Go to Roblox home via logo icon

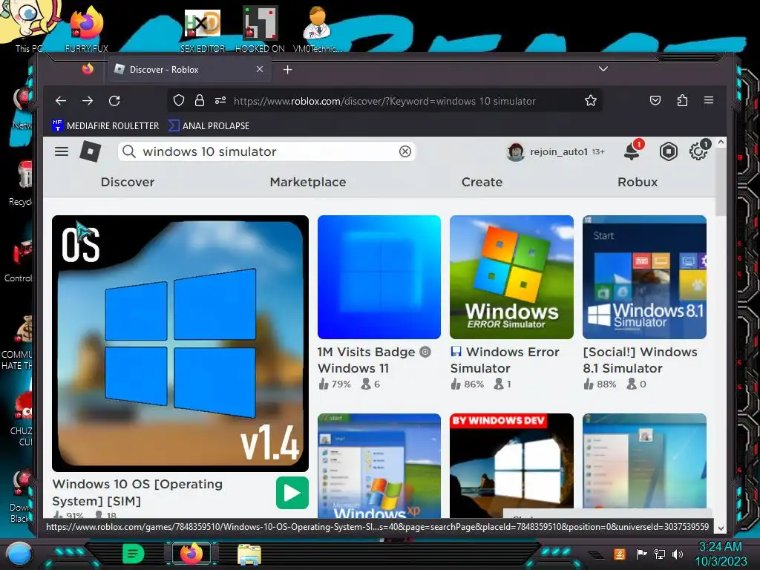[90, 151]
